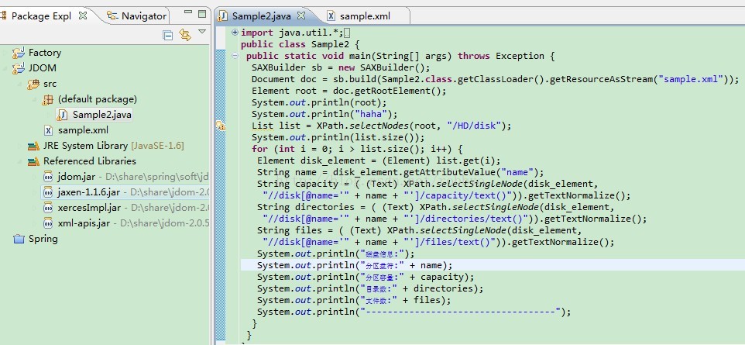
Task: Click the xml-apis.jar archive icon
Action: click(x=48, y=223)
